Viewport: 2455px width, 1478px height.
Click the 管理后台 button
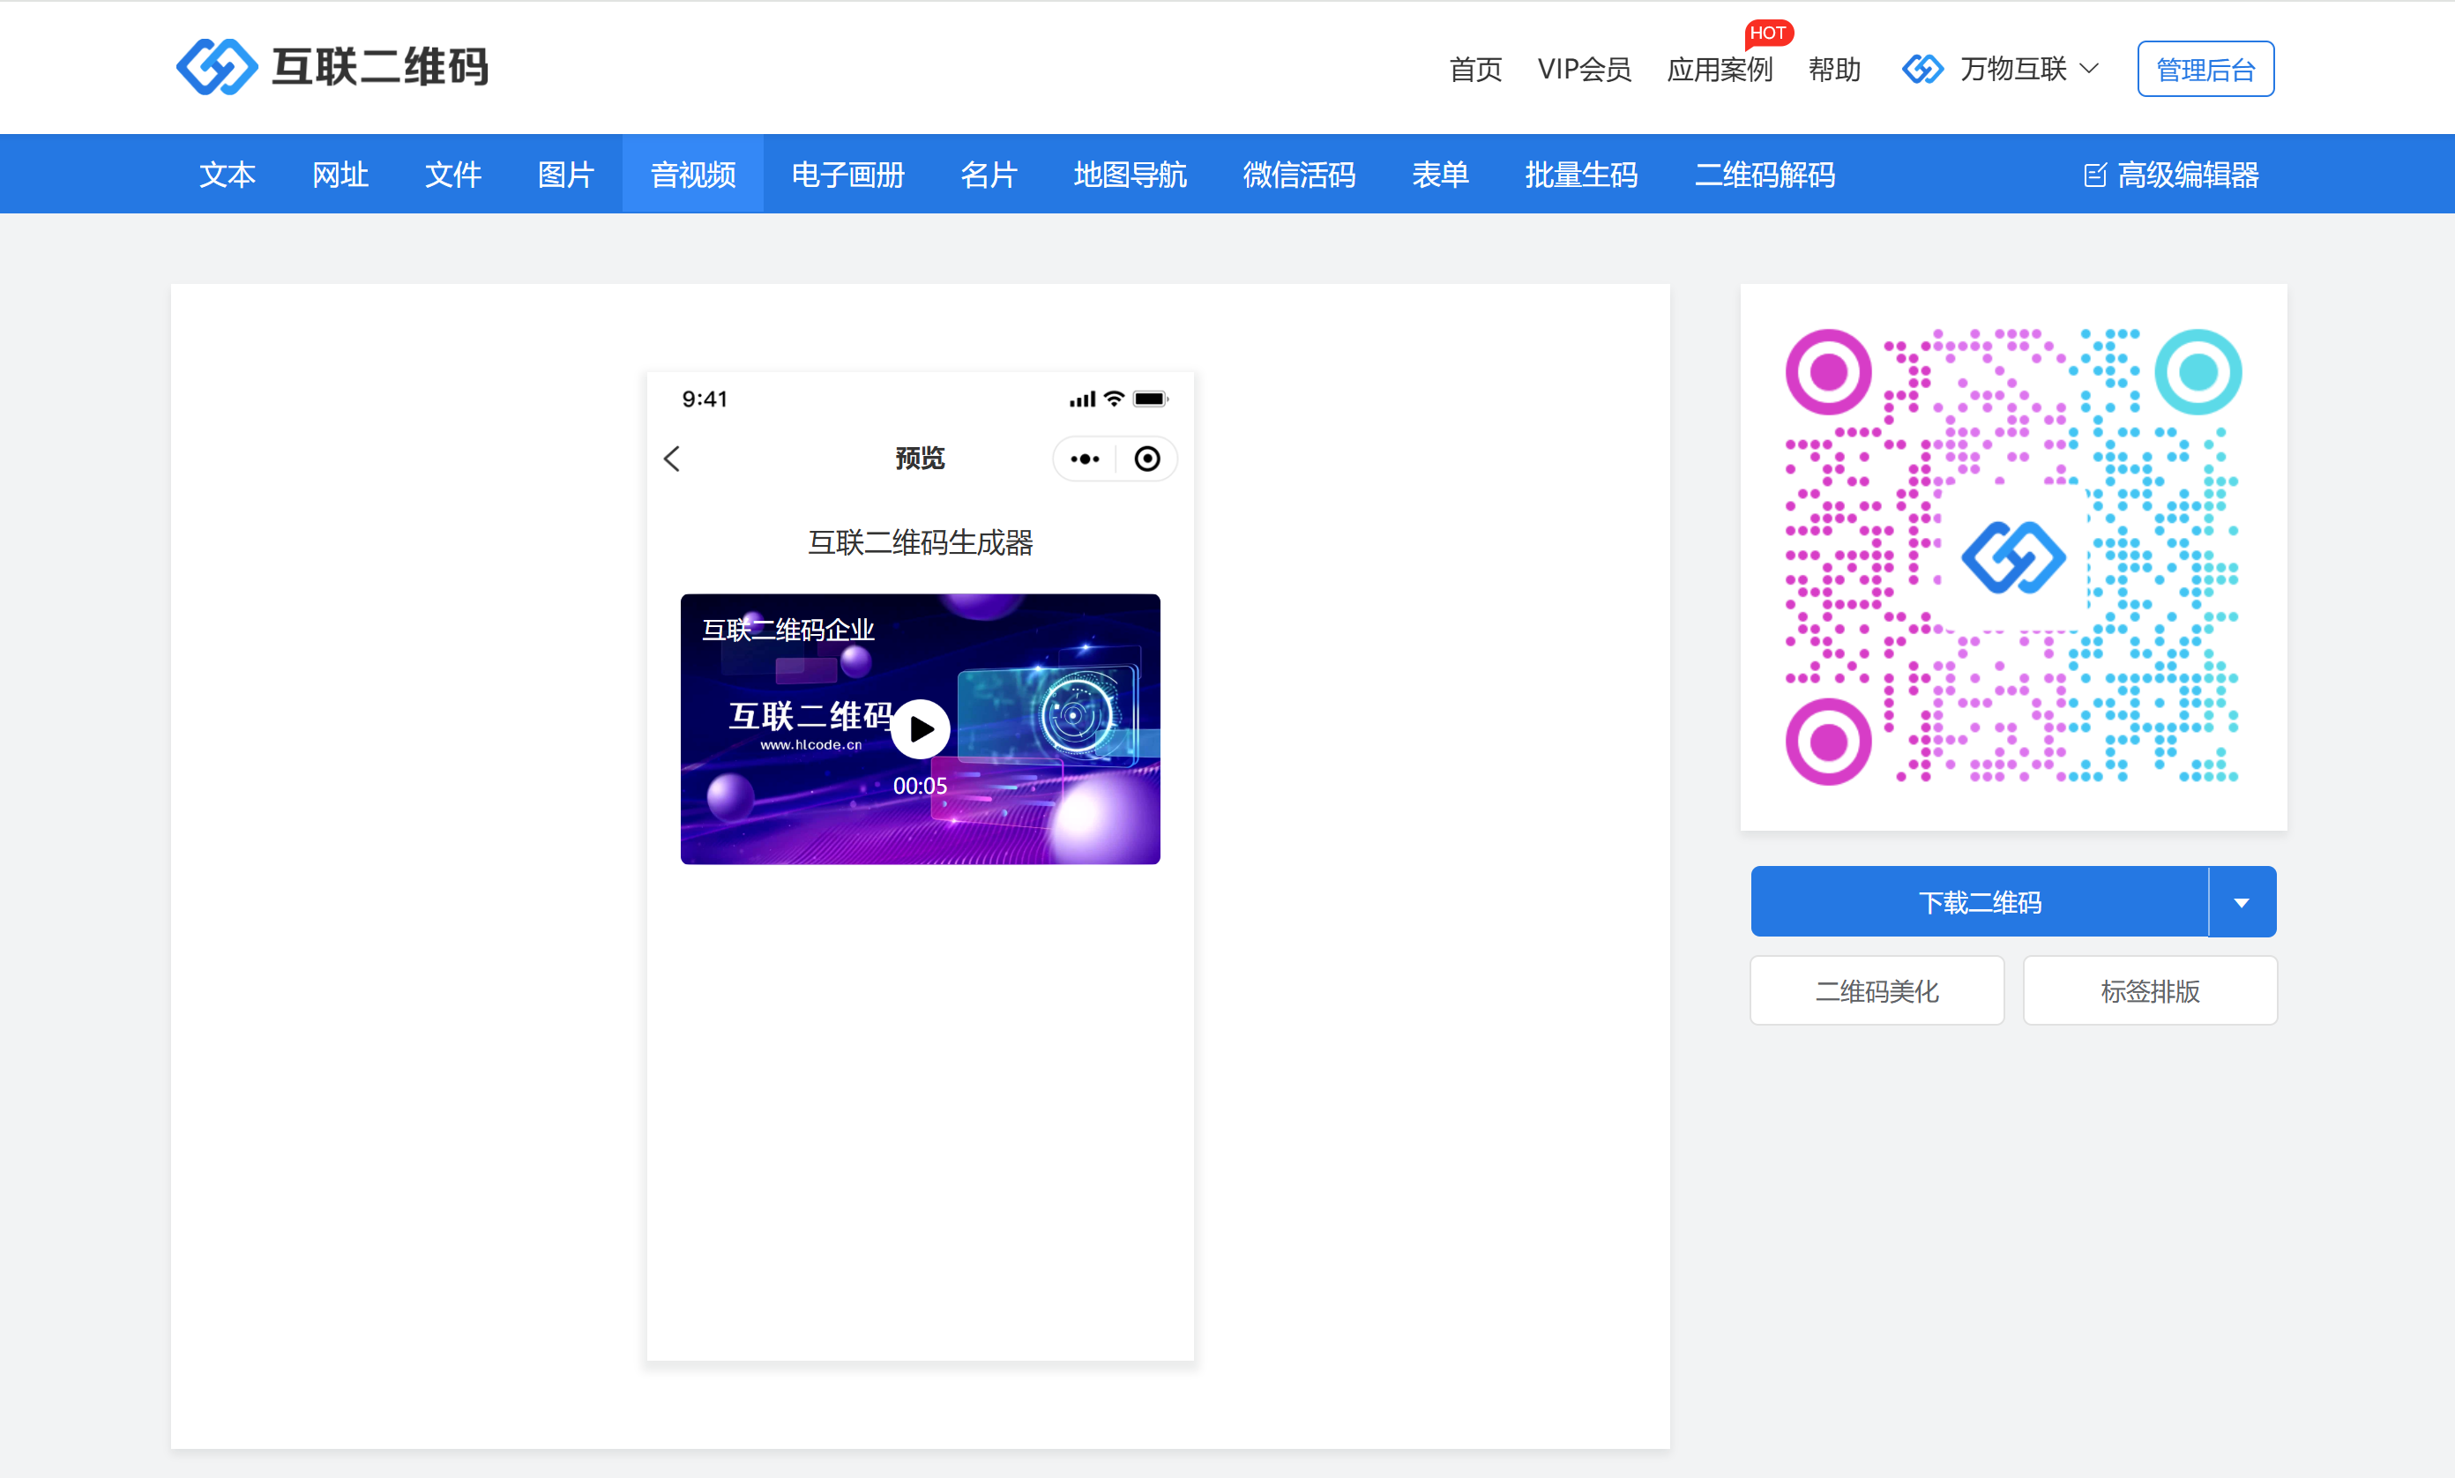(2206, 69)
